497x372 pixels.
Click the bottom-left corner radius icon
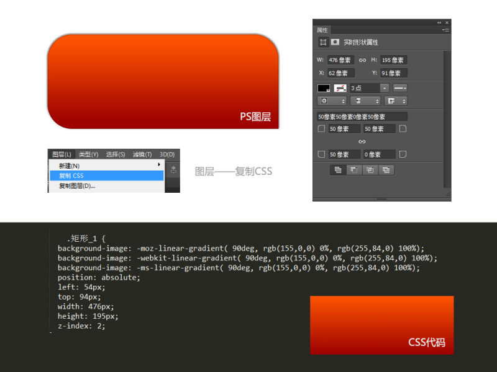click(321, 154)
